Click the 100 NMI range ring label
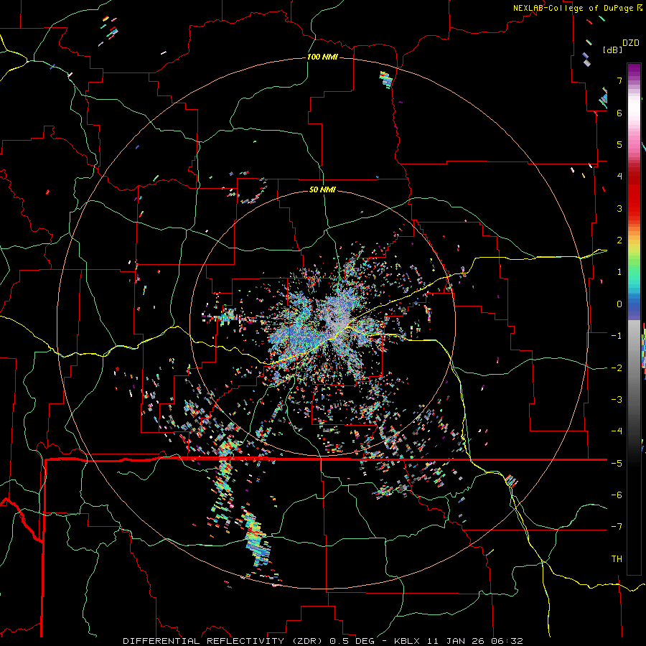 click(322, 57)
